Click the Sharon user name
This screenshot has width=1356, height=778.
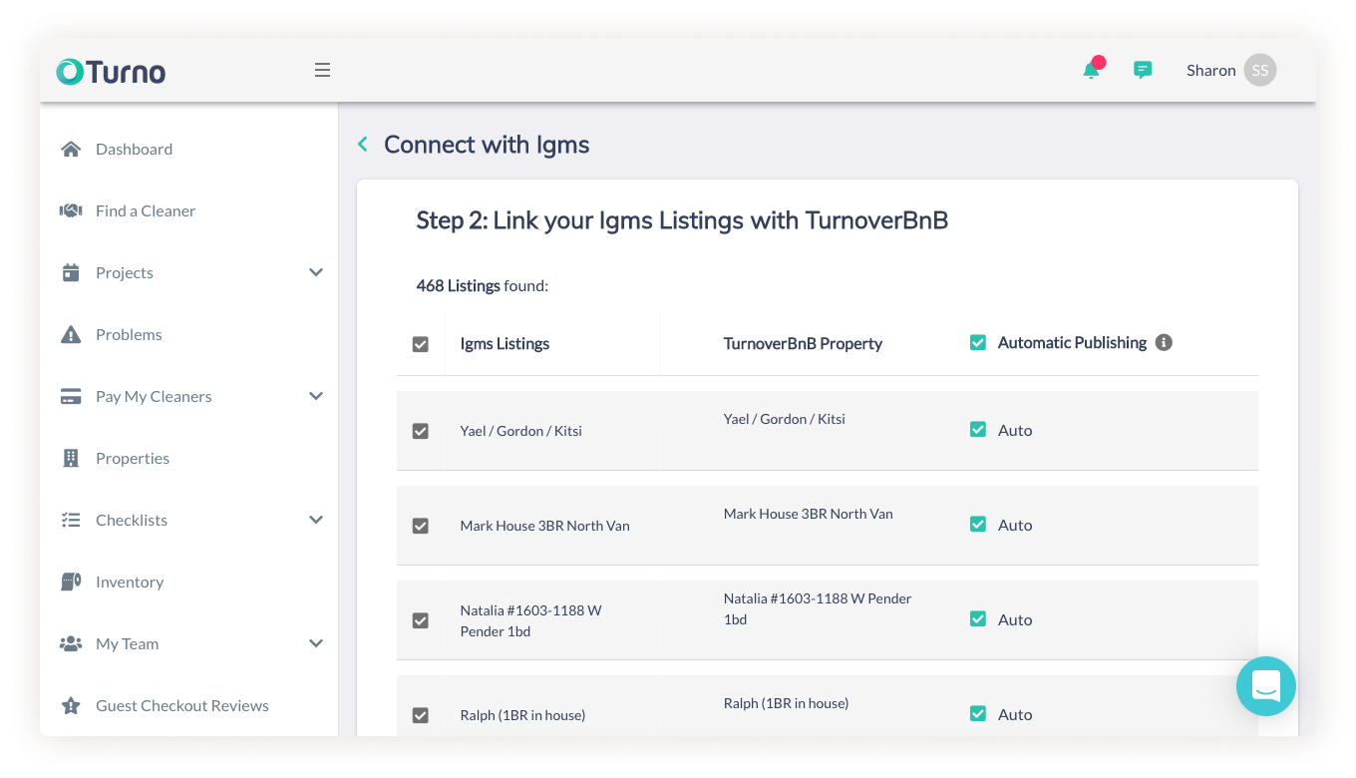point(1211,70)
